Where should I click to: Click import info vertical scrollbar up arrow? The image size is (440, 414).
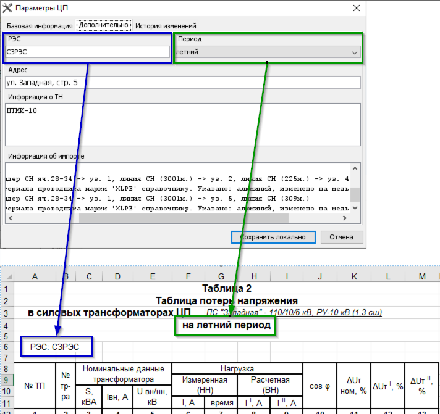click(355, 168)
